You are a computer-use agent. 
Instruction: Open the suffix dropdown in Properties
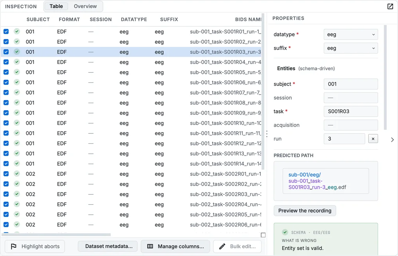351,48
